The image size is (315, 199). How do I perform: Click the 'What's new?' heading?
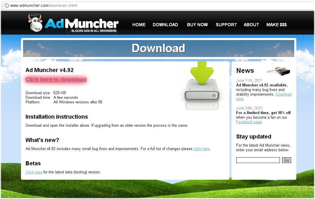pyautogui.click(x=42, y=140)
